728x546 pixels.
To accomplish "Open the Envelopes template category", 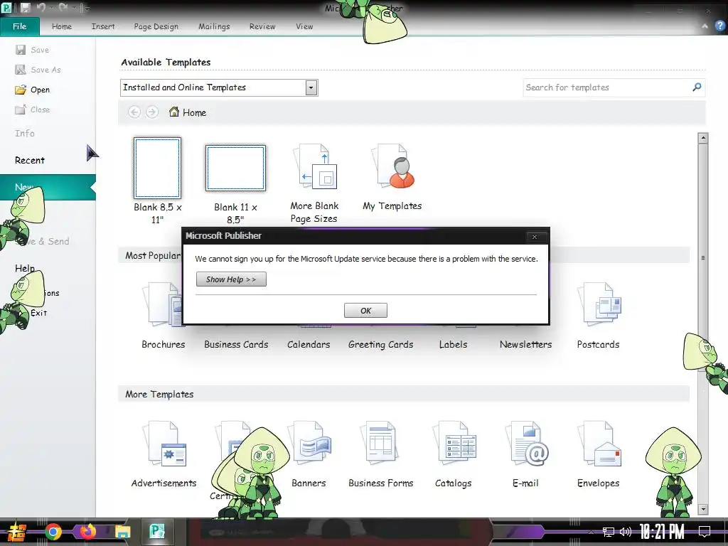I will (x=599, y=444).
